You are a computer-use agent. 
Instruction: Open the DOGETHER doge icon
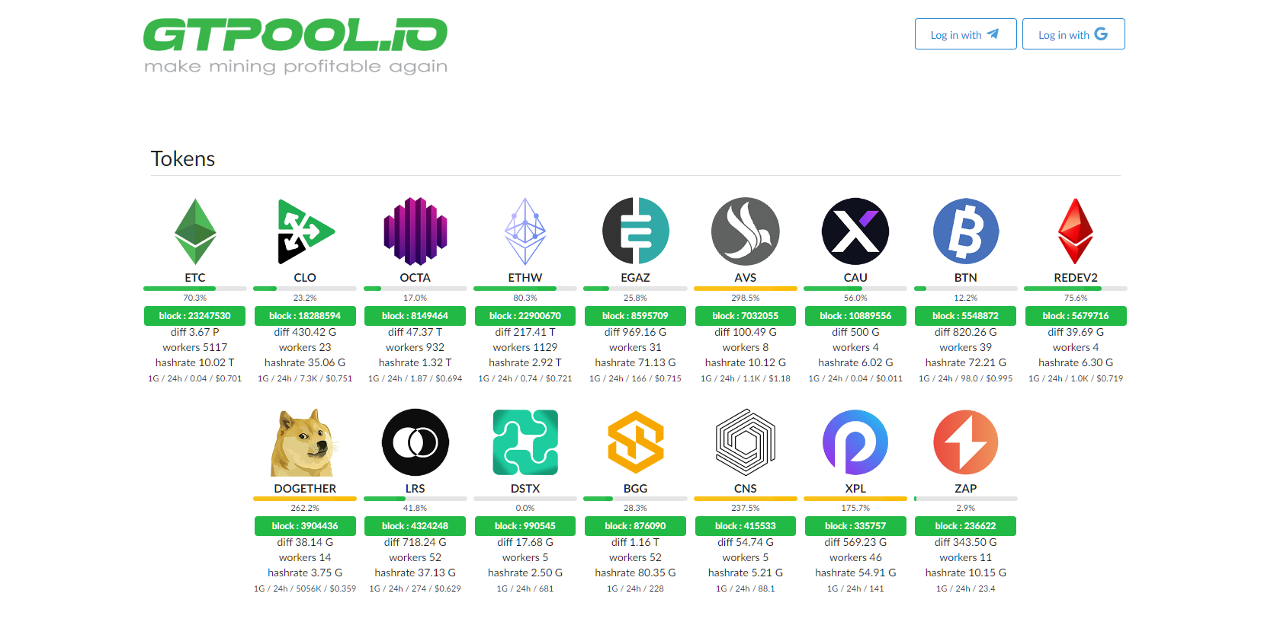[305, 442]
